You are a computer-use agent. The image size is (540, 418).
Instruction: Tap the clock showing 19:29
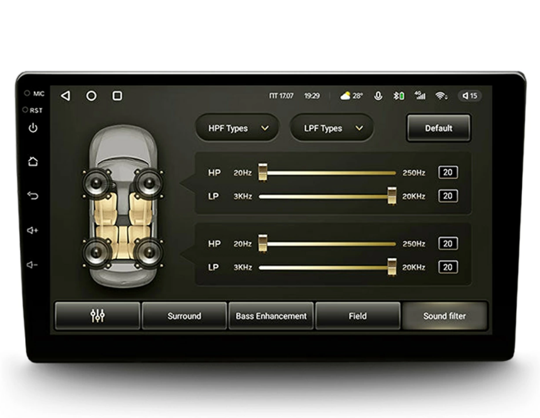tap(312, 96)
